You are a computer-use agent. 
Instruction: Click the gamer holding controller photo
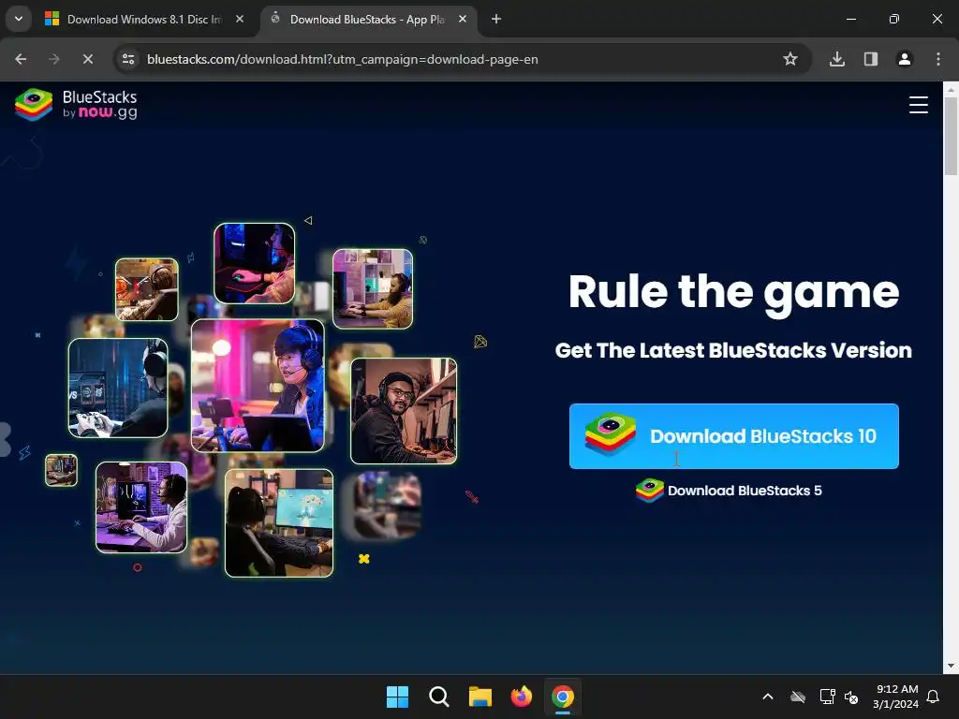tap(118, 388)
